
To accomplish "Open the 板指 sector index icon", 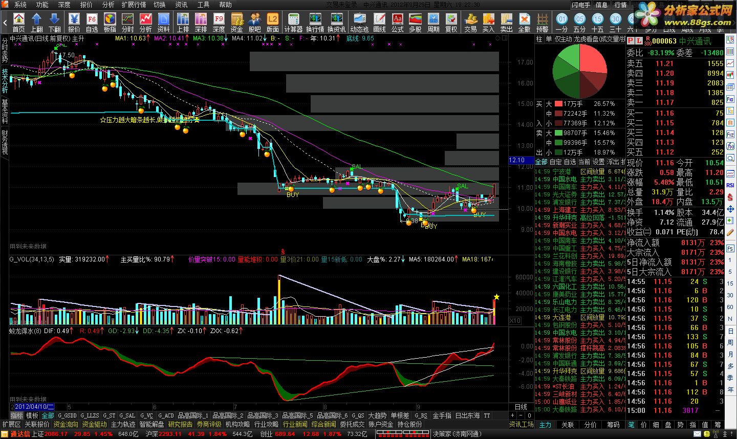I will tap(110, 23).
